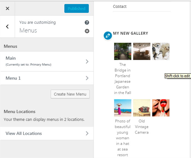Select the red lipstick thumbnail

click(161, 108)
